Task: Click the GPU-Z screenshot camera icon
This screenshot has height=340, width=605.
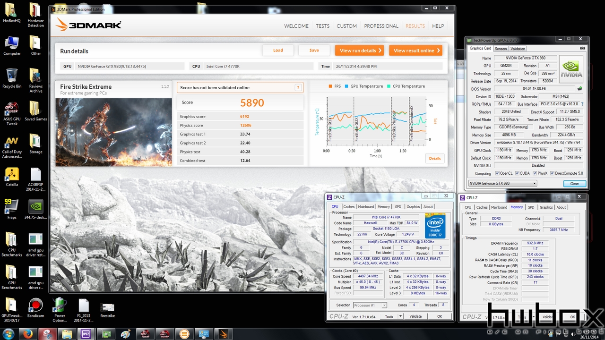Action: [x=583, y=48]
